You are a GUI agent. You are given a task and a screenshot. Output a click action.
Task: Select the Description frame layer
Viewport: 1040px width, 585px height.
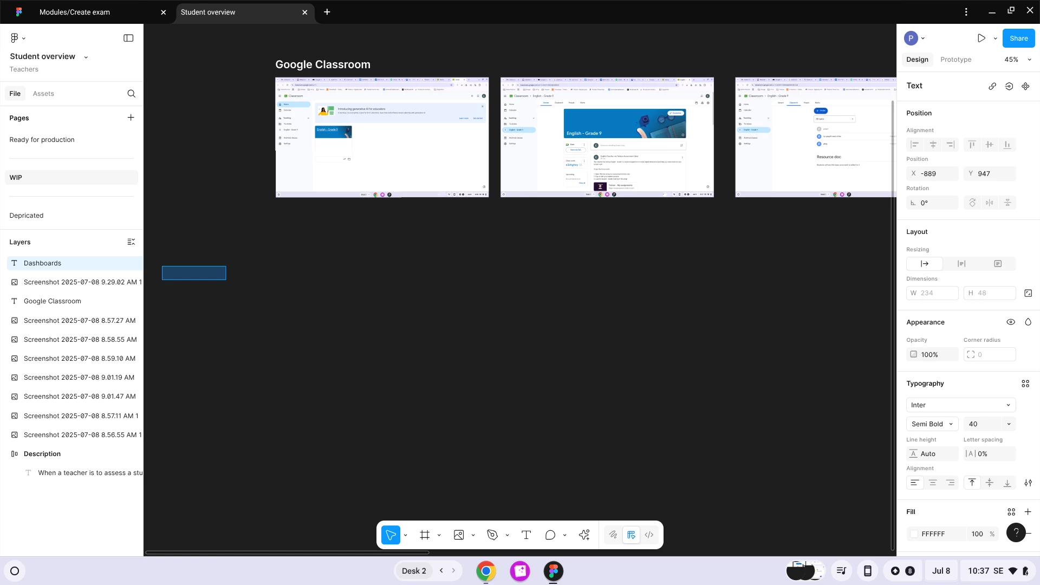tap(75, 454)
